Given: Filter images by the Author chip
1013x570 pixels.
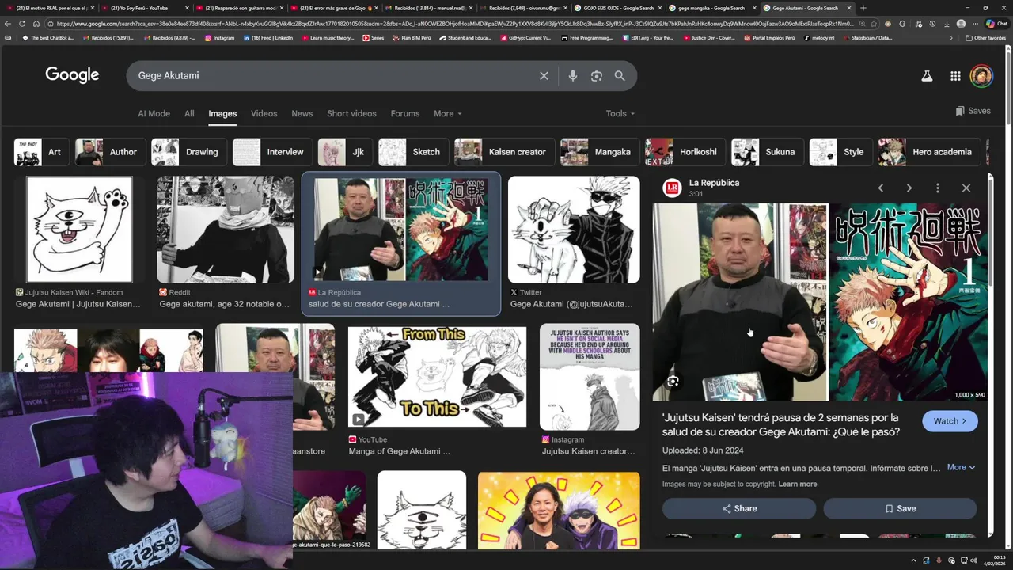Looking at the screenshot, I should pyautogui.click(x=110, y=152).
